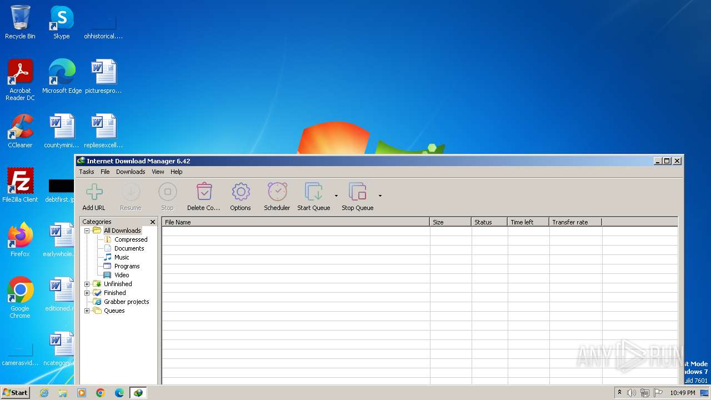711x400 pixels.
Task: Select the Unfinished category
Action: tap(118, 284)
